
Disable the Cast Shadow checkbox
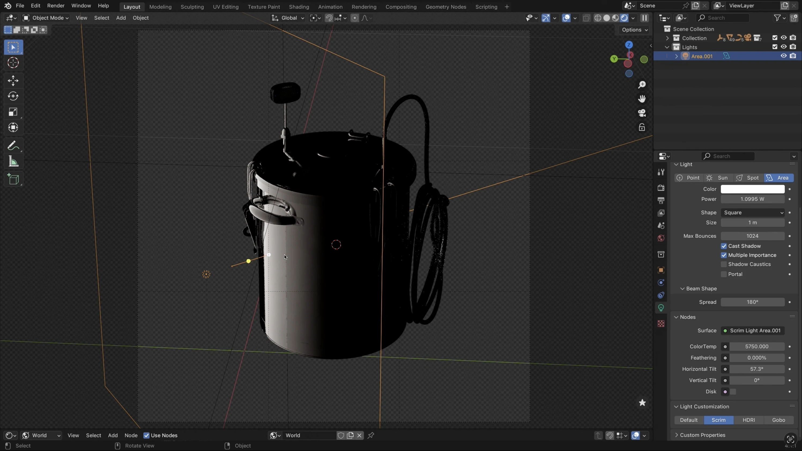[724, 246]
